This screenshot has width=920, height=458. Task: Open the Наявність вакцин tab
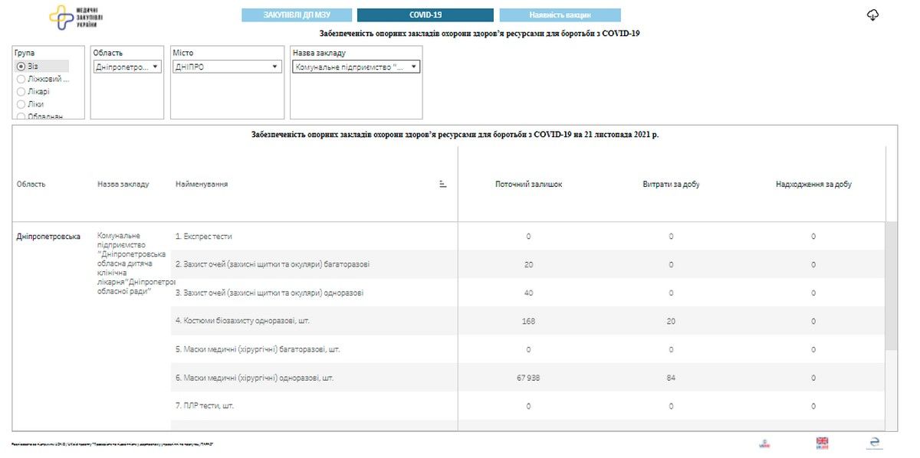560,14
